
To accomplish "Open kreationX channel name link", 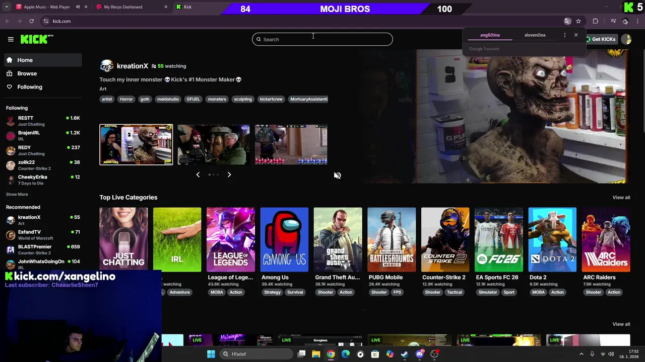I will tap(133, 66).
